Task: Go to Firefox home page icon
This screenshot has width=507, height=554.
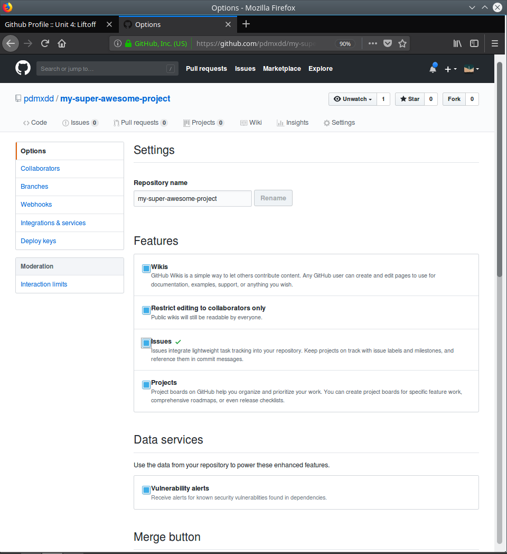Action: click(x=62, y=43)
